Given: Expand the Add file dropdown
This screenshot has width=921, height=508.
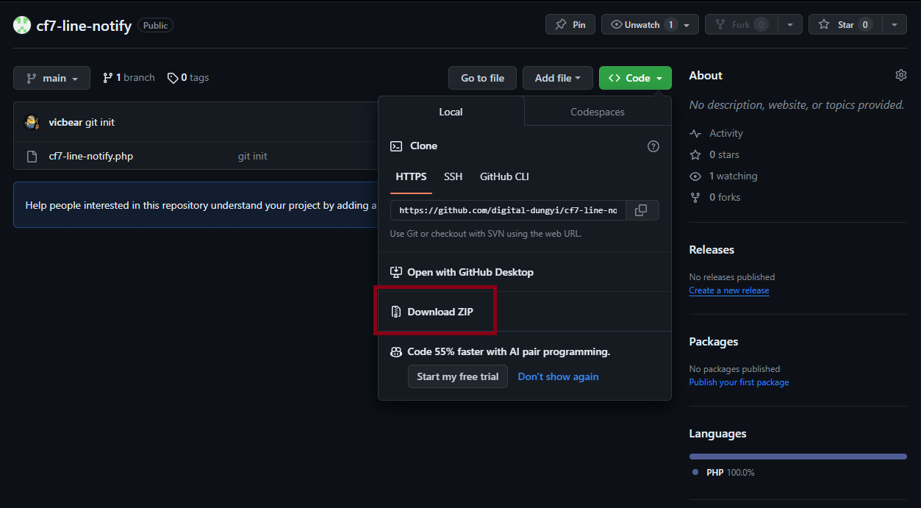Looking at the screenshot, I should coord(558,78).
